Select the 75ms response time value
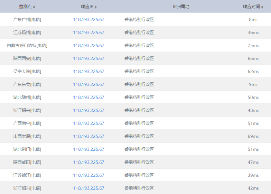 click(x=253, y=45)
